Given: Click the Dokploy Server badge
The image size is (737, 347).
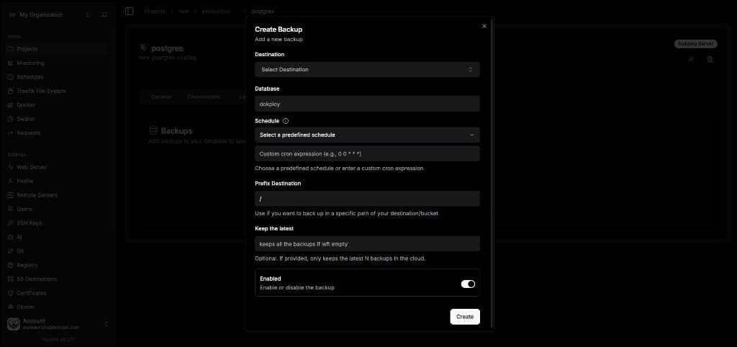Looking at the screenshot, I should [x=696, y=44].
